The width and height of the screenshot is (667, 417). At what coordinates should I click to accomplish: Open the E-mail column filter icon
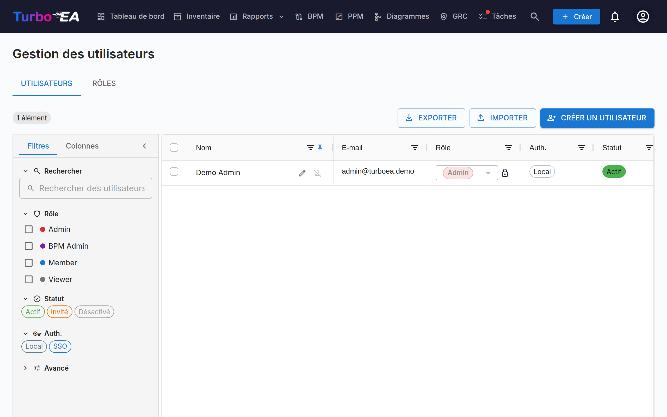coord(415,148)
